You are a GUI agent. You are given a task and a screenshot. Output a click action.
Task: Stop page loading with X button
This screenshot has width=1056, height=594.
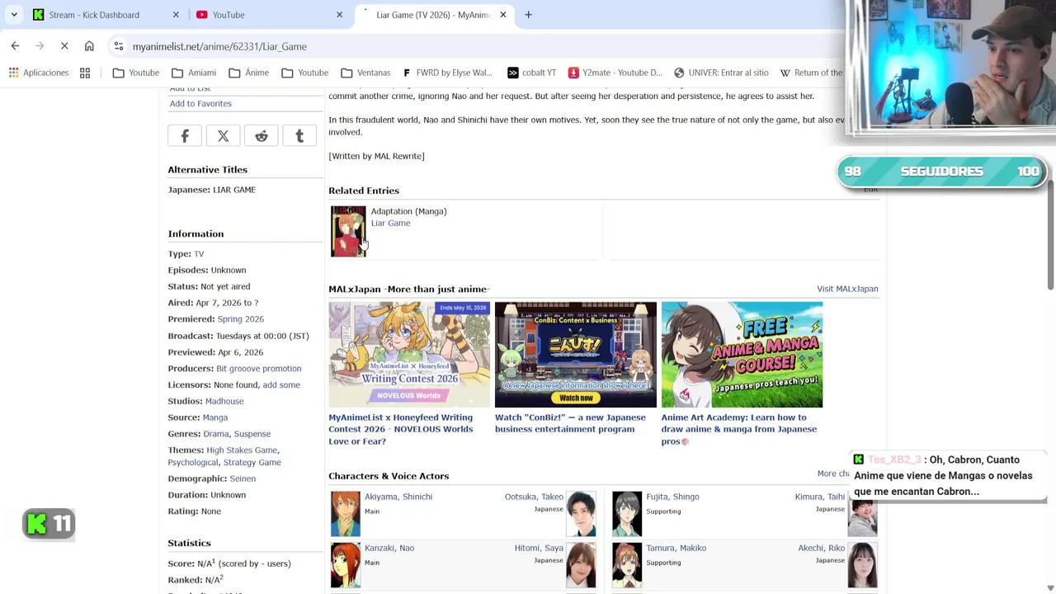pyautogui.click(x=64, y=46)
